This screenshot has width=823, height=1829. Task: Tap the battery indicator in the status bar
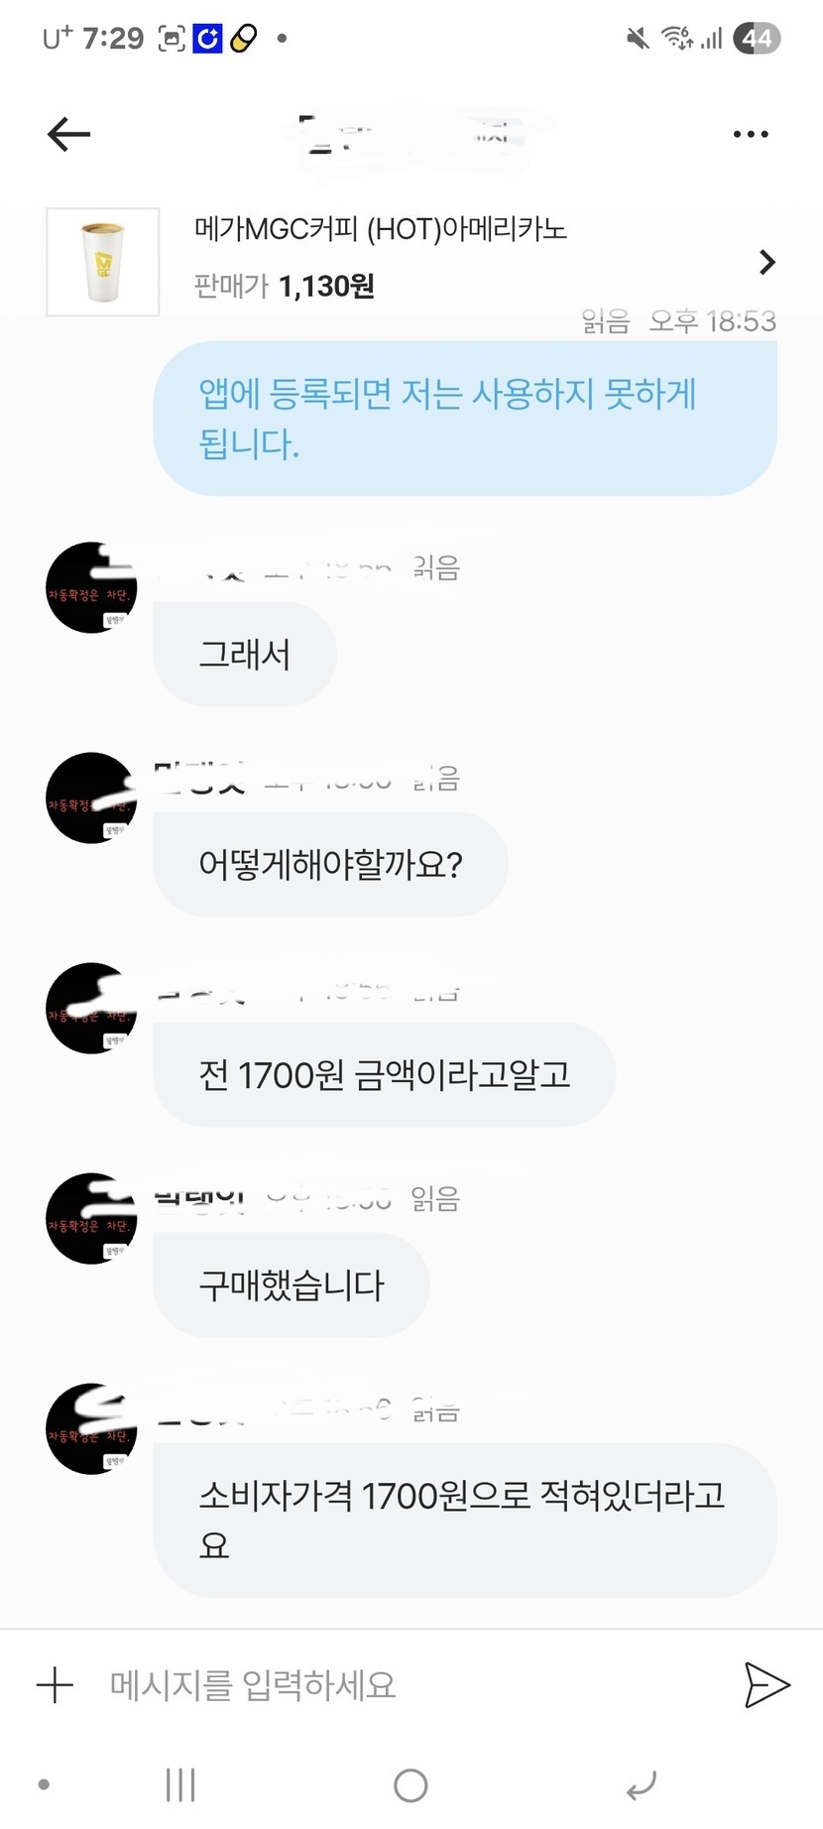click(x=757, y=39)
